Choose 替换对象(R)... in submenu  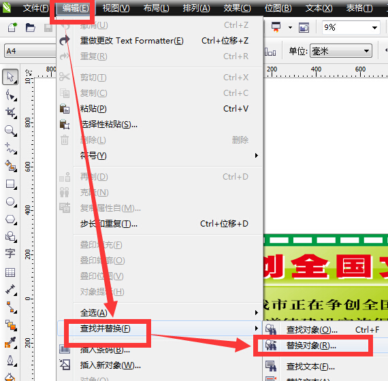(325, 346)
